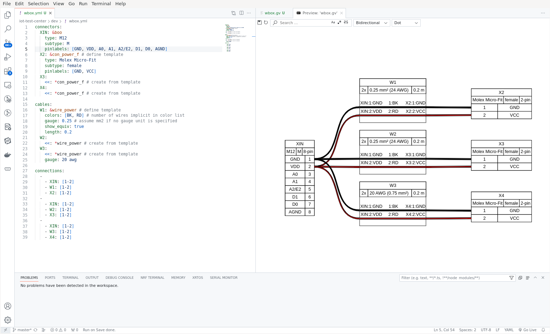Switch to wbox.gv editor tab

[x=274, y=13]
